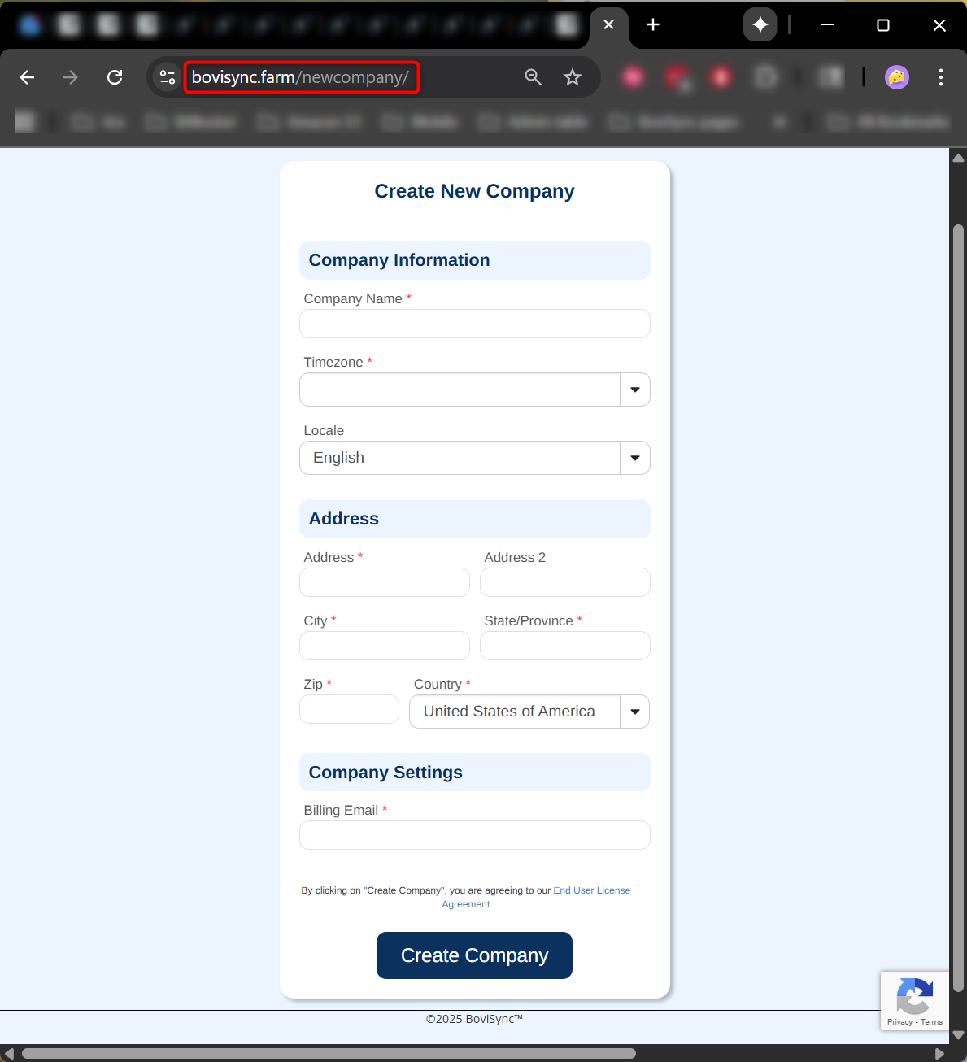Click the Create Company button
The image size is (967, 1062).
(474, 955)
